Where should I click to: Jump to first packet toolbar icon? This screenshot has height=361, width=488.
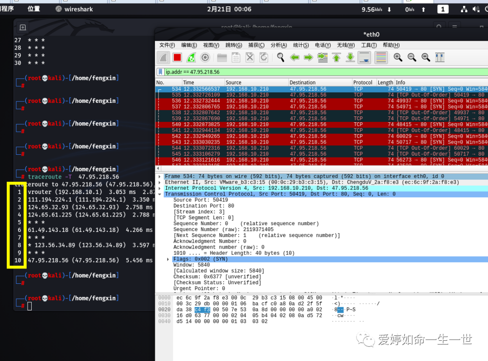tap(336, 57)
